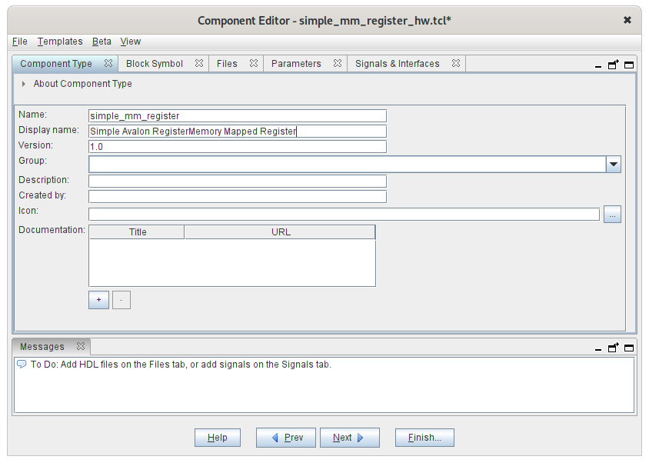The image size is (649, 463).
Task: Open the Templates menu
Action: pos(60,42)
